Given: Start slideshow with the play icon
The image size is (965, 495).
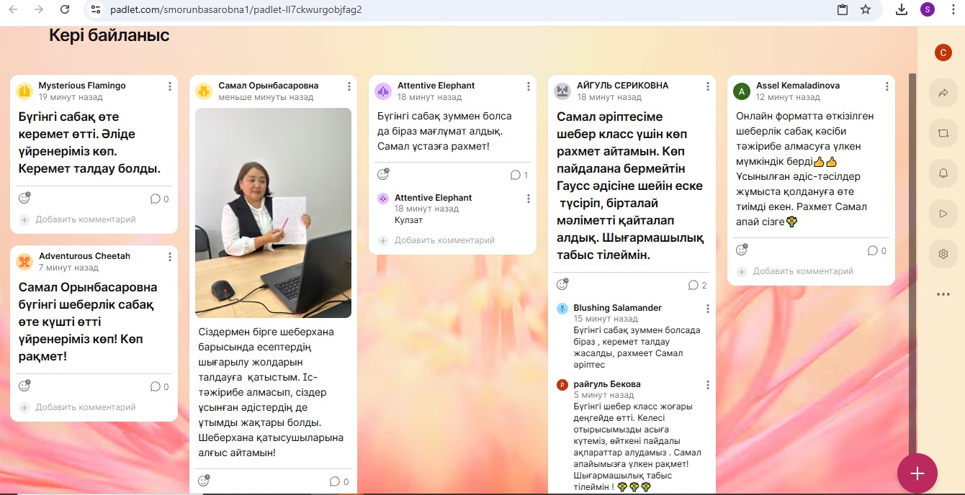Looking at the screenshot, I should pos(943,214).
